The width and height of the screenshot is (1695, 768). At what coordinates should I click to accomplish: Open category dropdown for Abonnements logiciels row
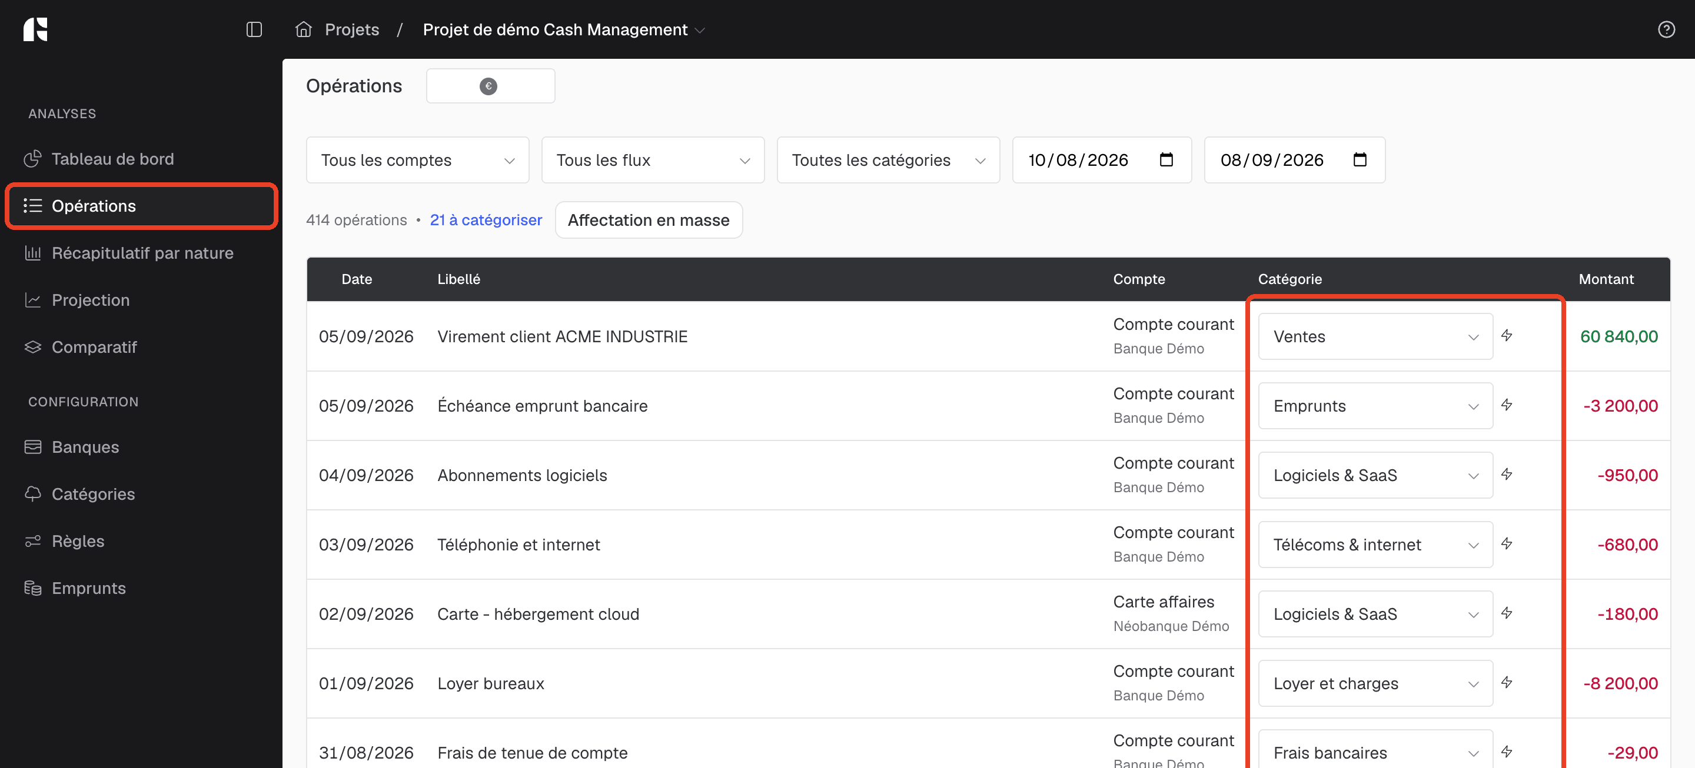(x=1375, y=475)
